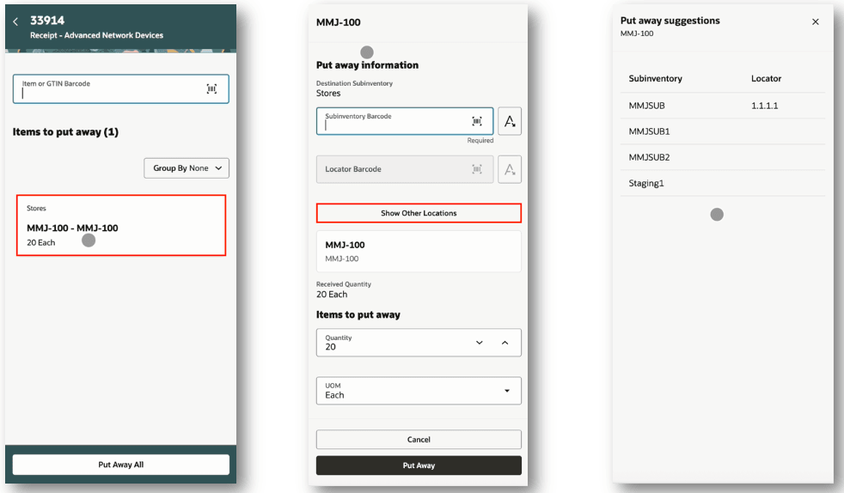Viewport: 844px width, 493px height.
Task: Click locator 1.1.1.1 cell
Action: pos(764,106)
